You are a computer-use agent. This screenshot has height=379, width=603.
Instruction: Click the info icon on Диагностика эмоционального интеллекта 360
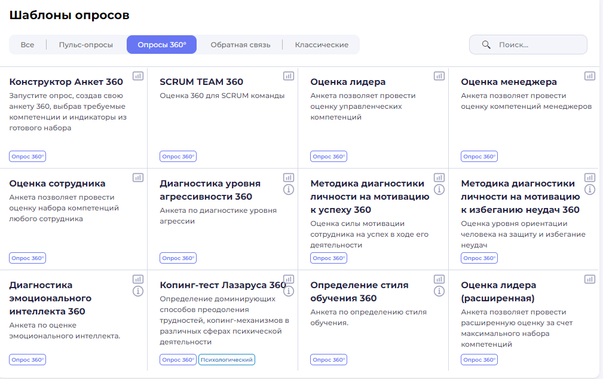click(138, 291)
